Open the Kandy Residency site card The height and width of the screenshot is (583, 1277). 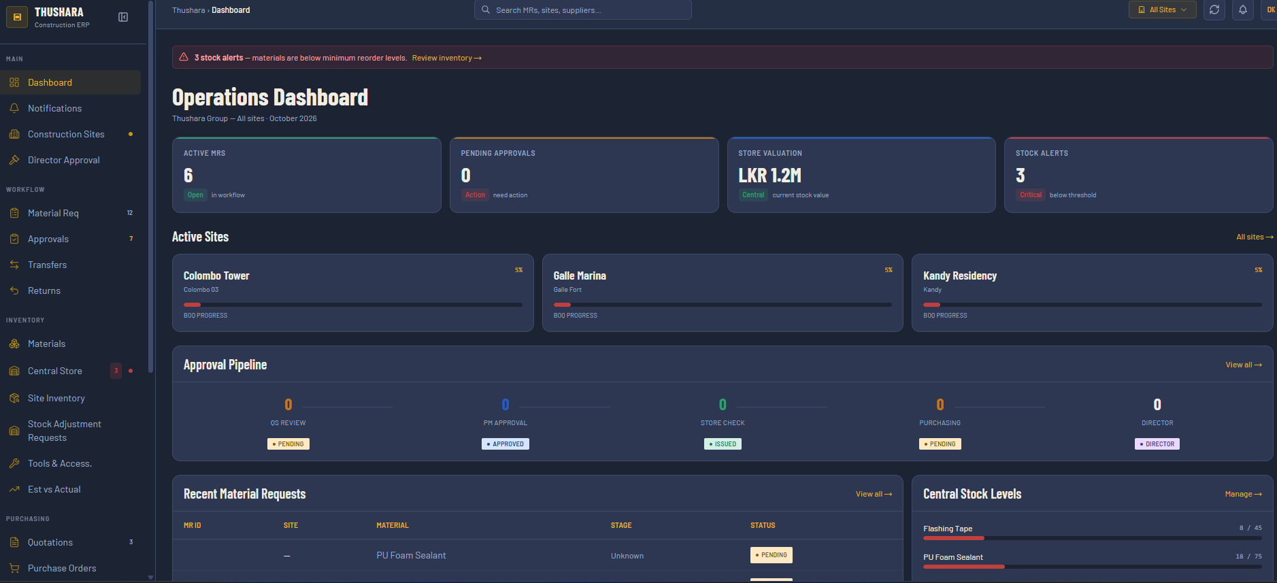tap(1093, 293)
